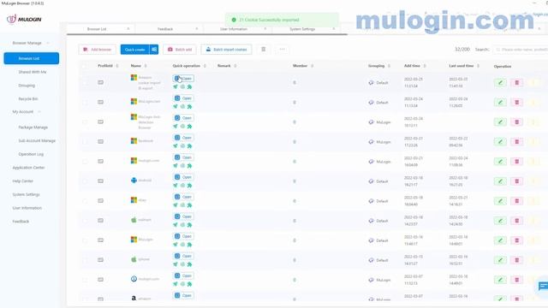Switch to the Feedback tab

point(165,29)
